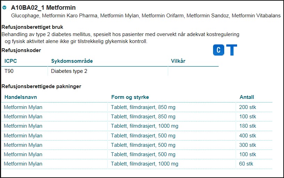Open Metformin Mylan 500 mg 300 stk
Screen dimensions: 284x178
23,145
